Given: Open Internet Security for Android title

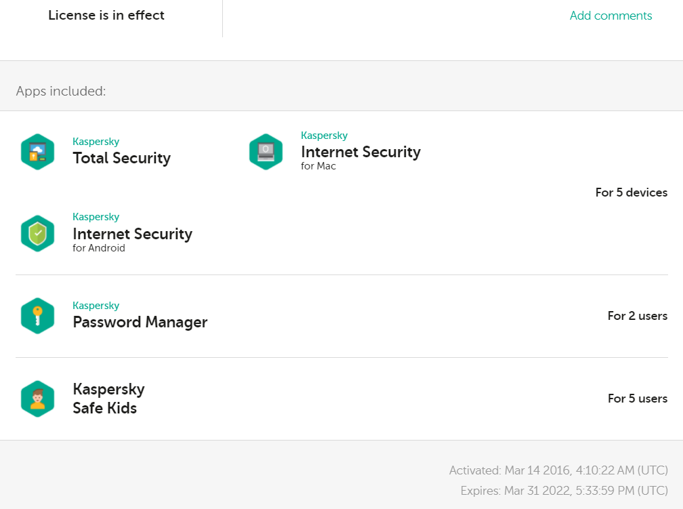Looking at the screenshot, I should [x=132, y=235].
